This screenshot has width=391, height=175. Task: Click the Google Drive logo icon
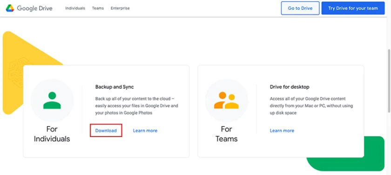point(10,8)
